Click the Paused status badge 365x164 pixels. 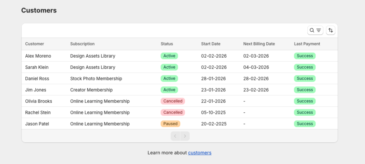[x=170, y=124]
